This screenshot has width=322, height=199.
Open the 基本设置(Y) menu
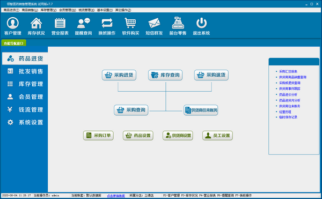tap(105, 10)
